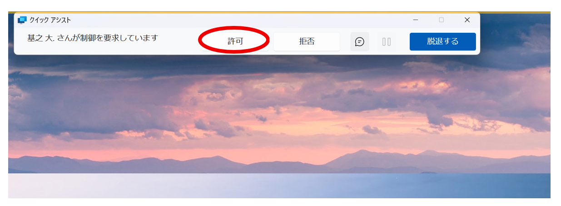Viewport: 561px width, 206px height.
Task: Click the クイック アシスト title text
Action: coord(50,20)
